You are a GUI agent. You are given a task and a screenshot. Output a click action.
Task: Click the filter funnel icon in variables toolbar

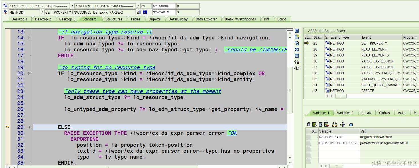(x=351, y=124)
